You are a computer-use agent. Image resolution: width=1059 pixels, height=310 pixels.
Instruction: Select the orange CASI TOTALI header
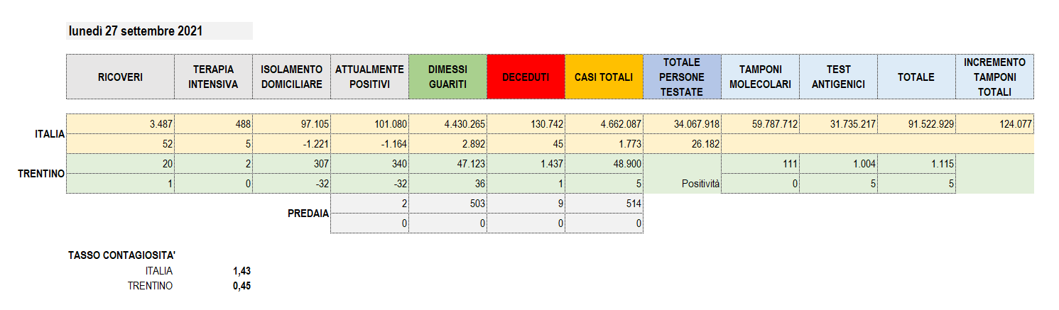604,77
